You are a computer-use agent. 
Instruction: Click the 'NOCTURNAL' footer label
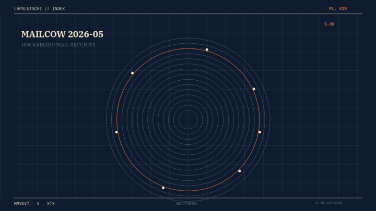click(x=187, y=204)
